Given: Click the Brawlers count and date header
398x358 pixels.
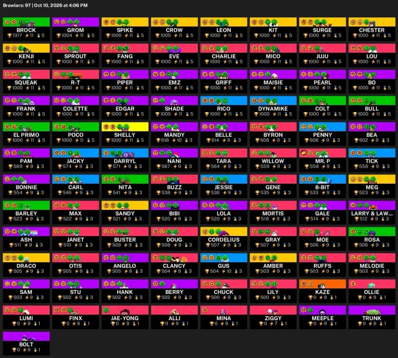Looking at the screenshot, I should tap(45, 6).
